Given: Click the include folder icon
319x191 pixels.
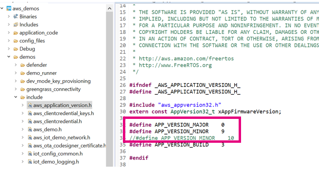Looking at the screenshot, I should 22,97.
